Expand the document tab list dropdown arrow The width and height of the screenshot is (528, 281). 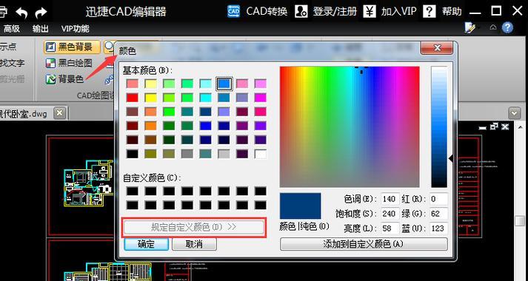[x=515, y=113]
